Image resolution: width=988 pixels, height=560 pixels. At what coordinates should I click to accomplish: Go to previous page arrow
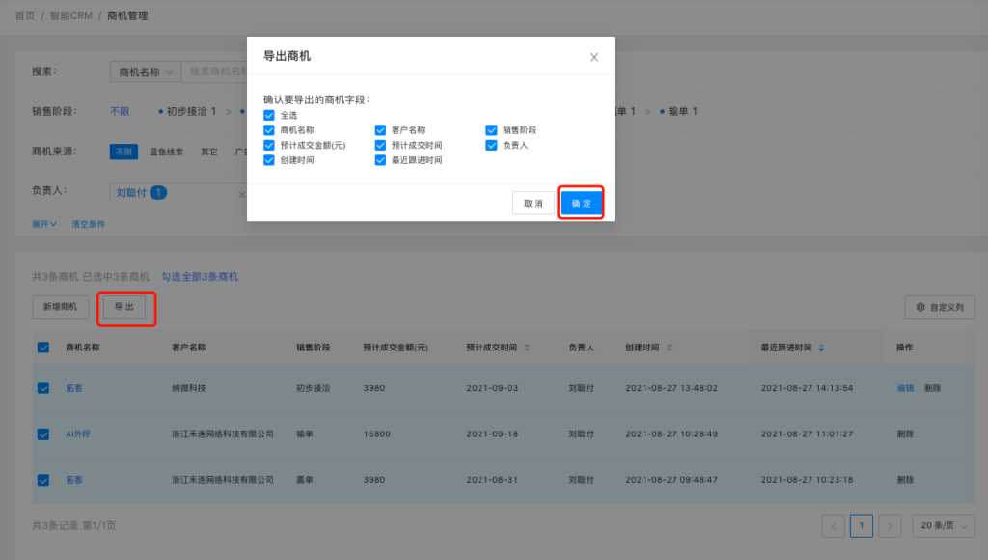[833, 525]
